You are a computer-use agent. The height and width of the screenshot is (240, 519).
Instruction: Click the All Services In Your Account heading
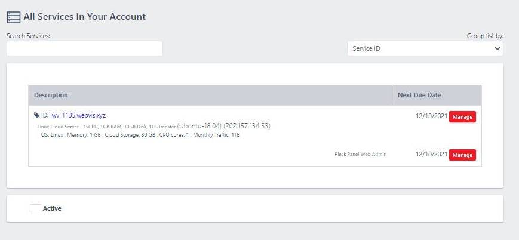click(84, 17)
